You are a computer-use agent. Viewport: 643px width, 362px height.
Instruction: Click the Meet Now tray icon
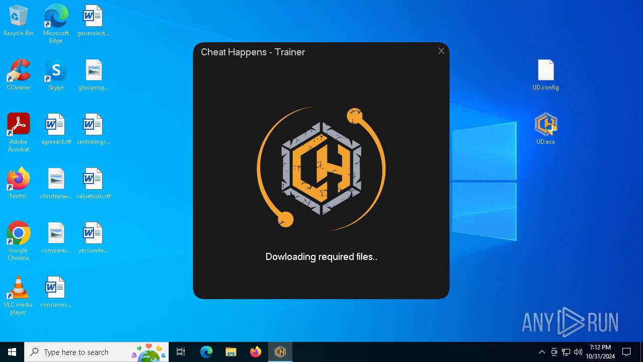point(554,352)
